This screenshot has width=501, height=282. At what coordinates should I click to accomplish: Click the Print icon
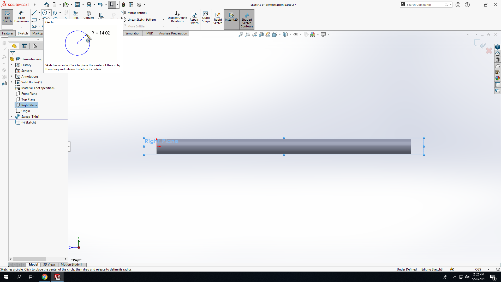coord(89,5)
